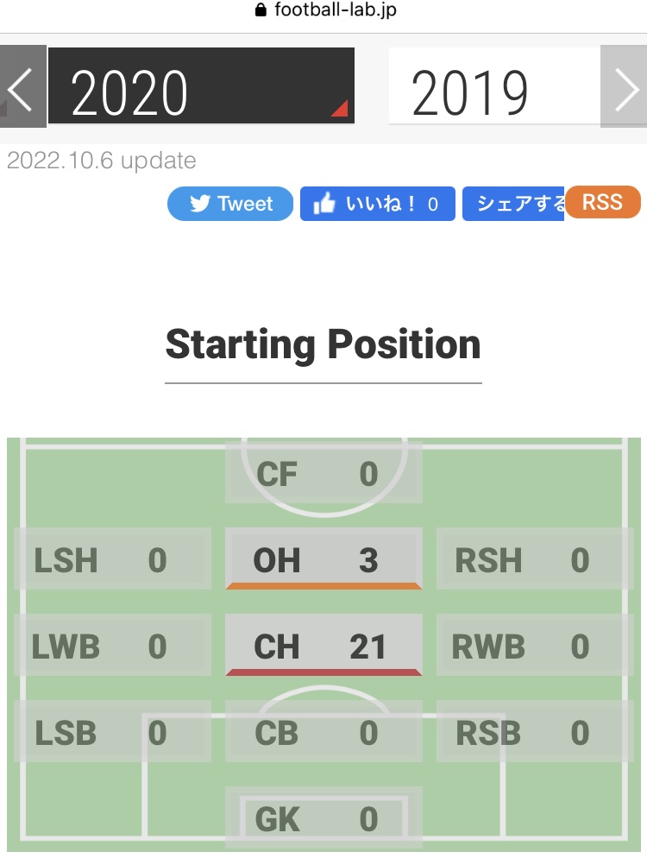Click the LSH position box
This screenshot has height=858, width=647.
[113, 558]
